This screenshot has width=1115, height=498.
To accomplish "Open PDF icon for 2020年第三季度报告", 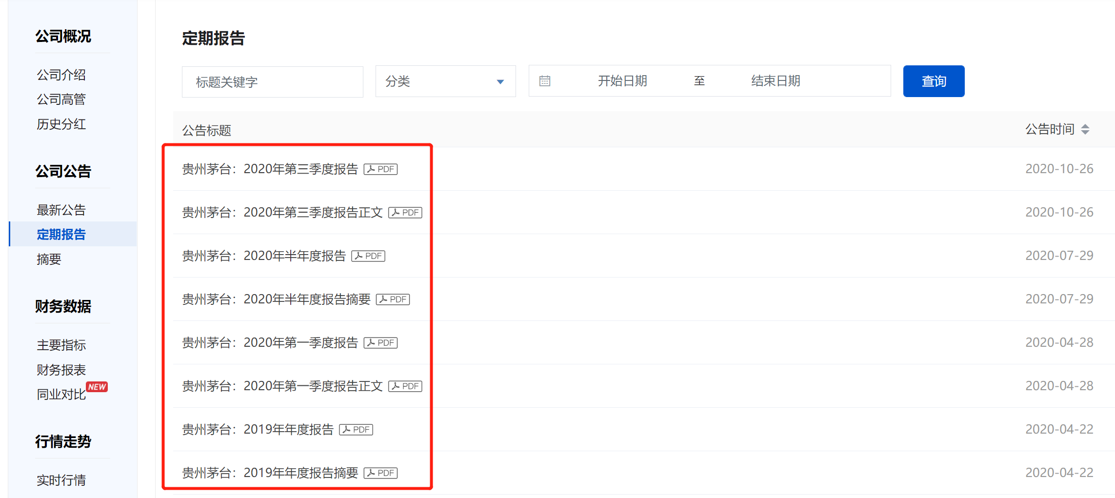I will click(x=380, y=169).
